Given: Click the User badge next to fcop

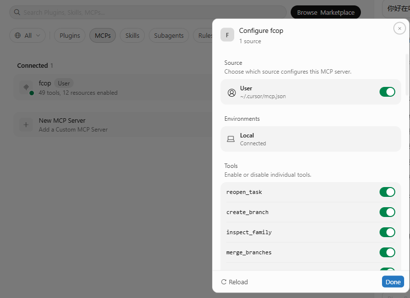Looking at the screenshot, I should (64, 83).
